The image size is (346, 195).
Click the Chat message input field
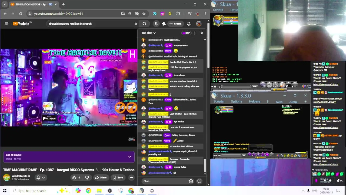point(165,181)
